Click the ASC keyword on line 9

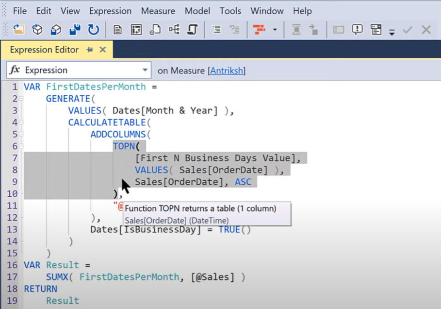(243, 182)
